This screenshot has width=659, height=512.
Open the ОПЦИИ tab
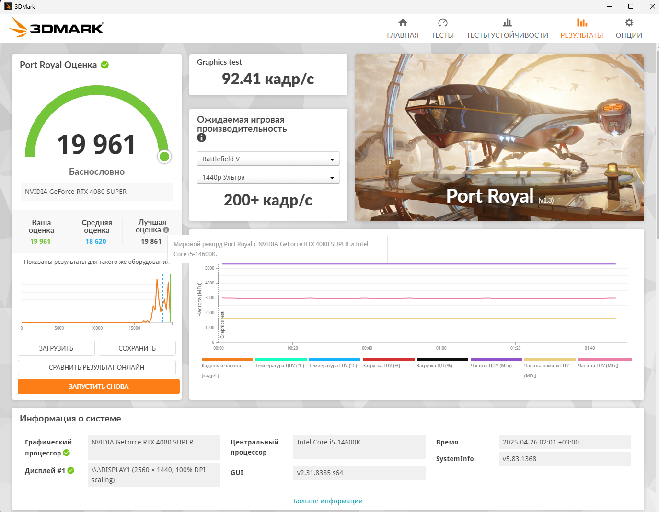coord(629,28)
